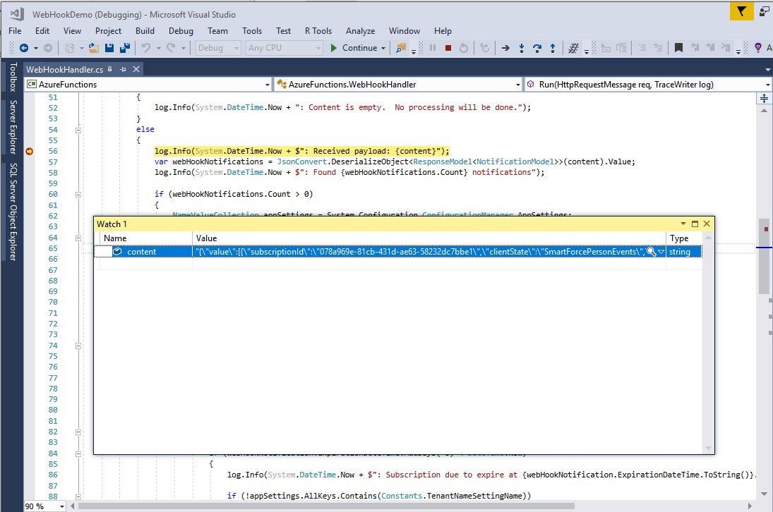Image resolution: width=773 pixels, height=512 pixels.
Task: Click the Toggle Bookmark icon
Action: [679, 48]
